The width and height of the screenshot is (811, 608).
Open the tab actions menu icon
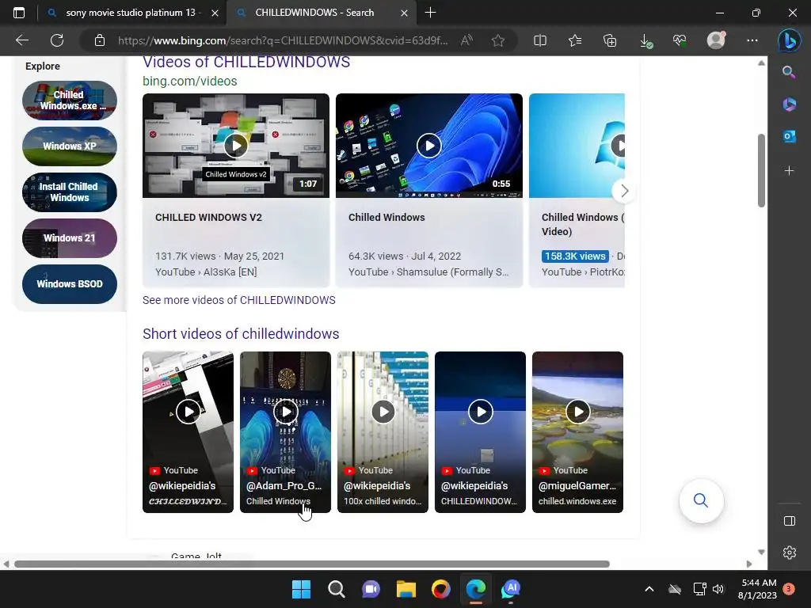19,13
